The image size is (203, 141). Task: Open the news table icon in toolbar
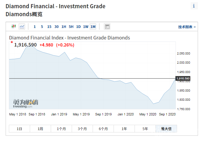(x=107, y=26)
